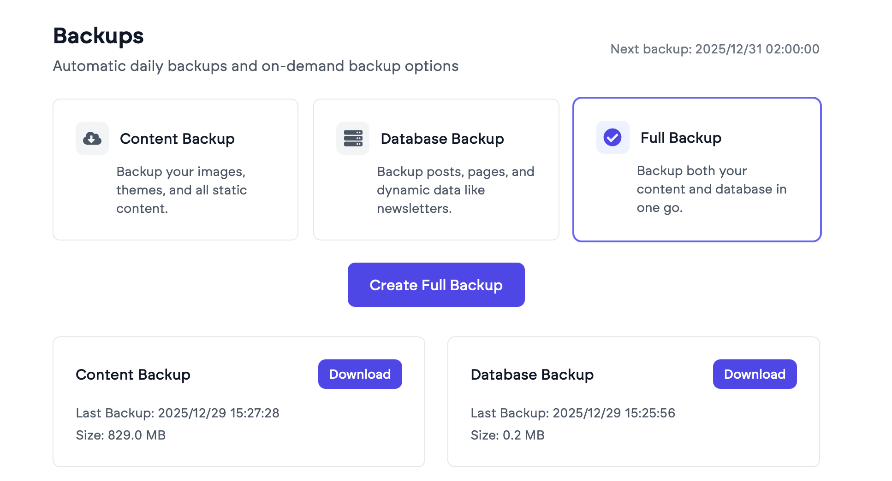Click the Next backup scheduled time text
The height and width of the screenshot is (481, 892).
(714, 49)
